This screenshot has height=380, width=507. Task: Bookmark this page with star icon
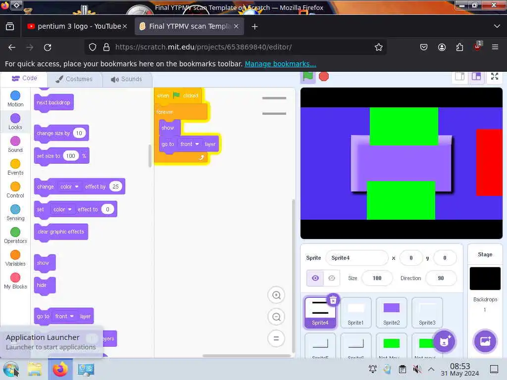coord(378,47)
